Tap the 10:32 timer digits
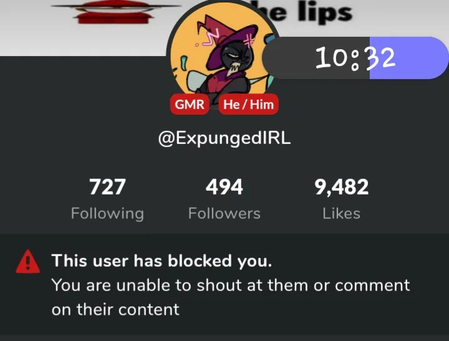 (x=355, y=58)
